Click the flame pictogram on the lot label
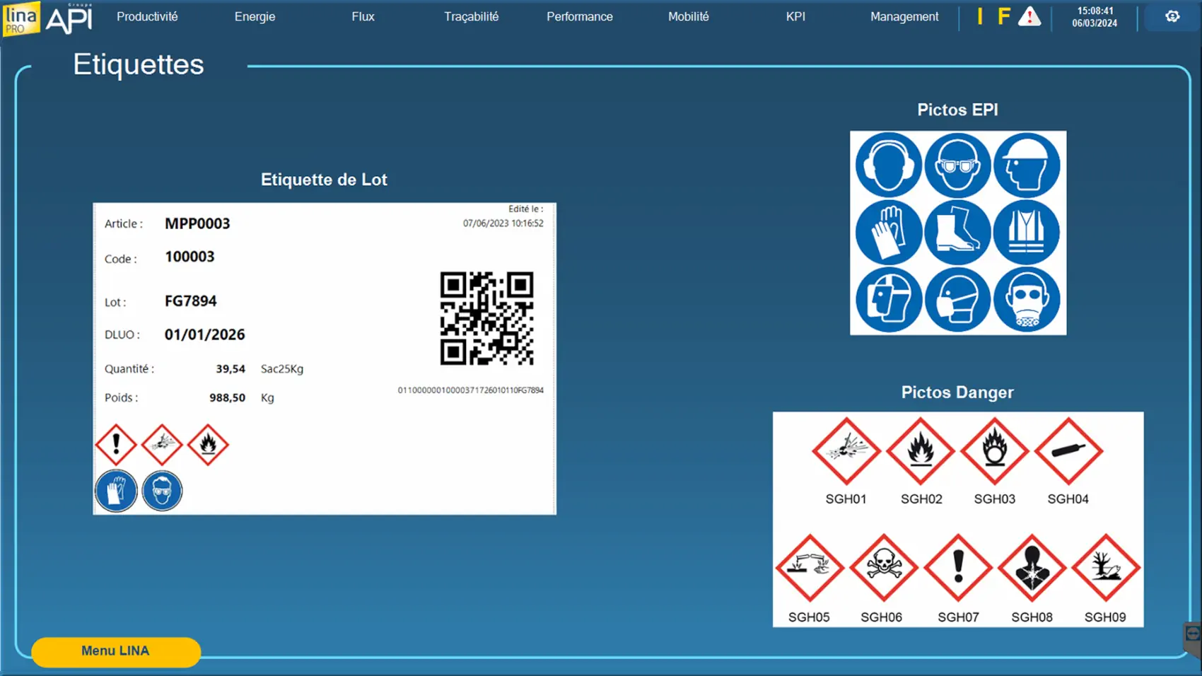Screen dimensions: 1202x676 tap(208, 445)
